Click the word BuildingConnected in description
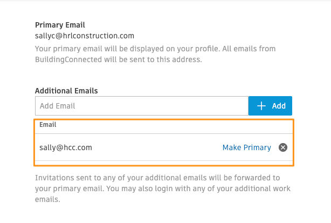 click(x=68, y=59)
